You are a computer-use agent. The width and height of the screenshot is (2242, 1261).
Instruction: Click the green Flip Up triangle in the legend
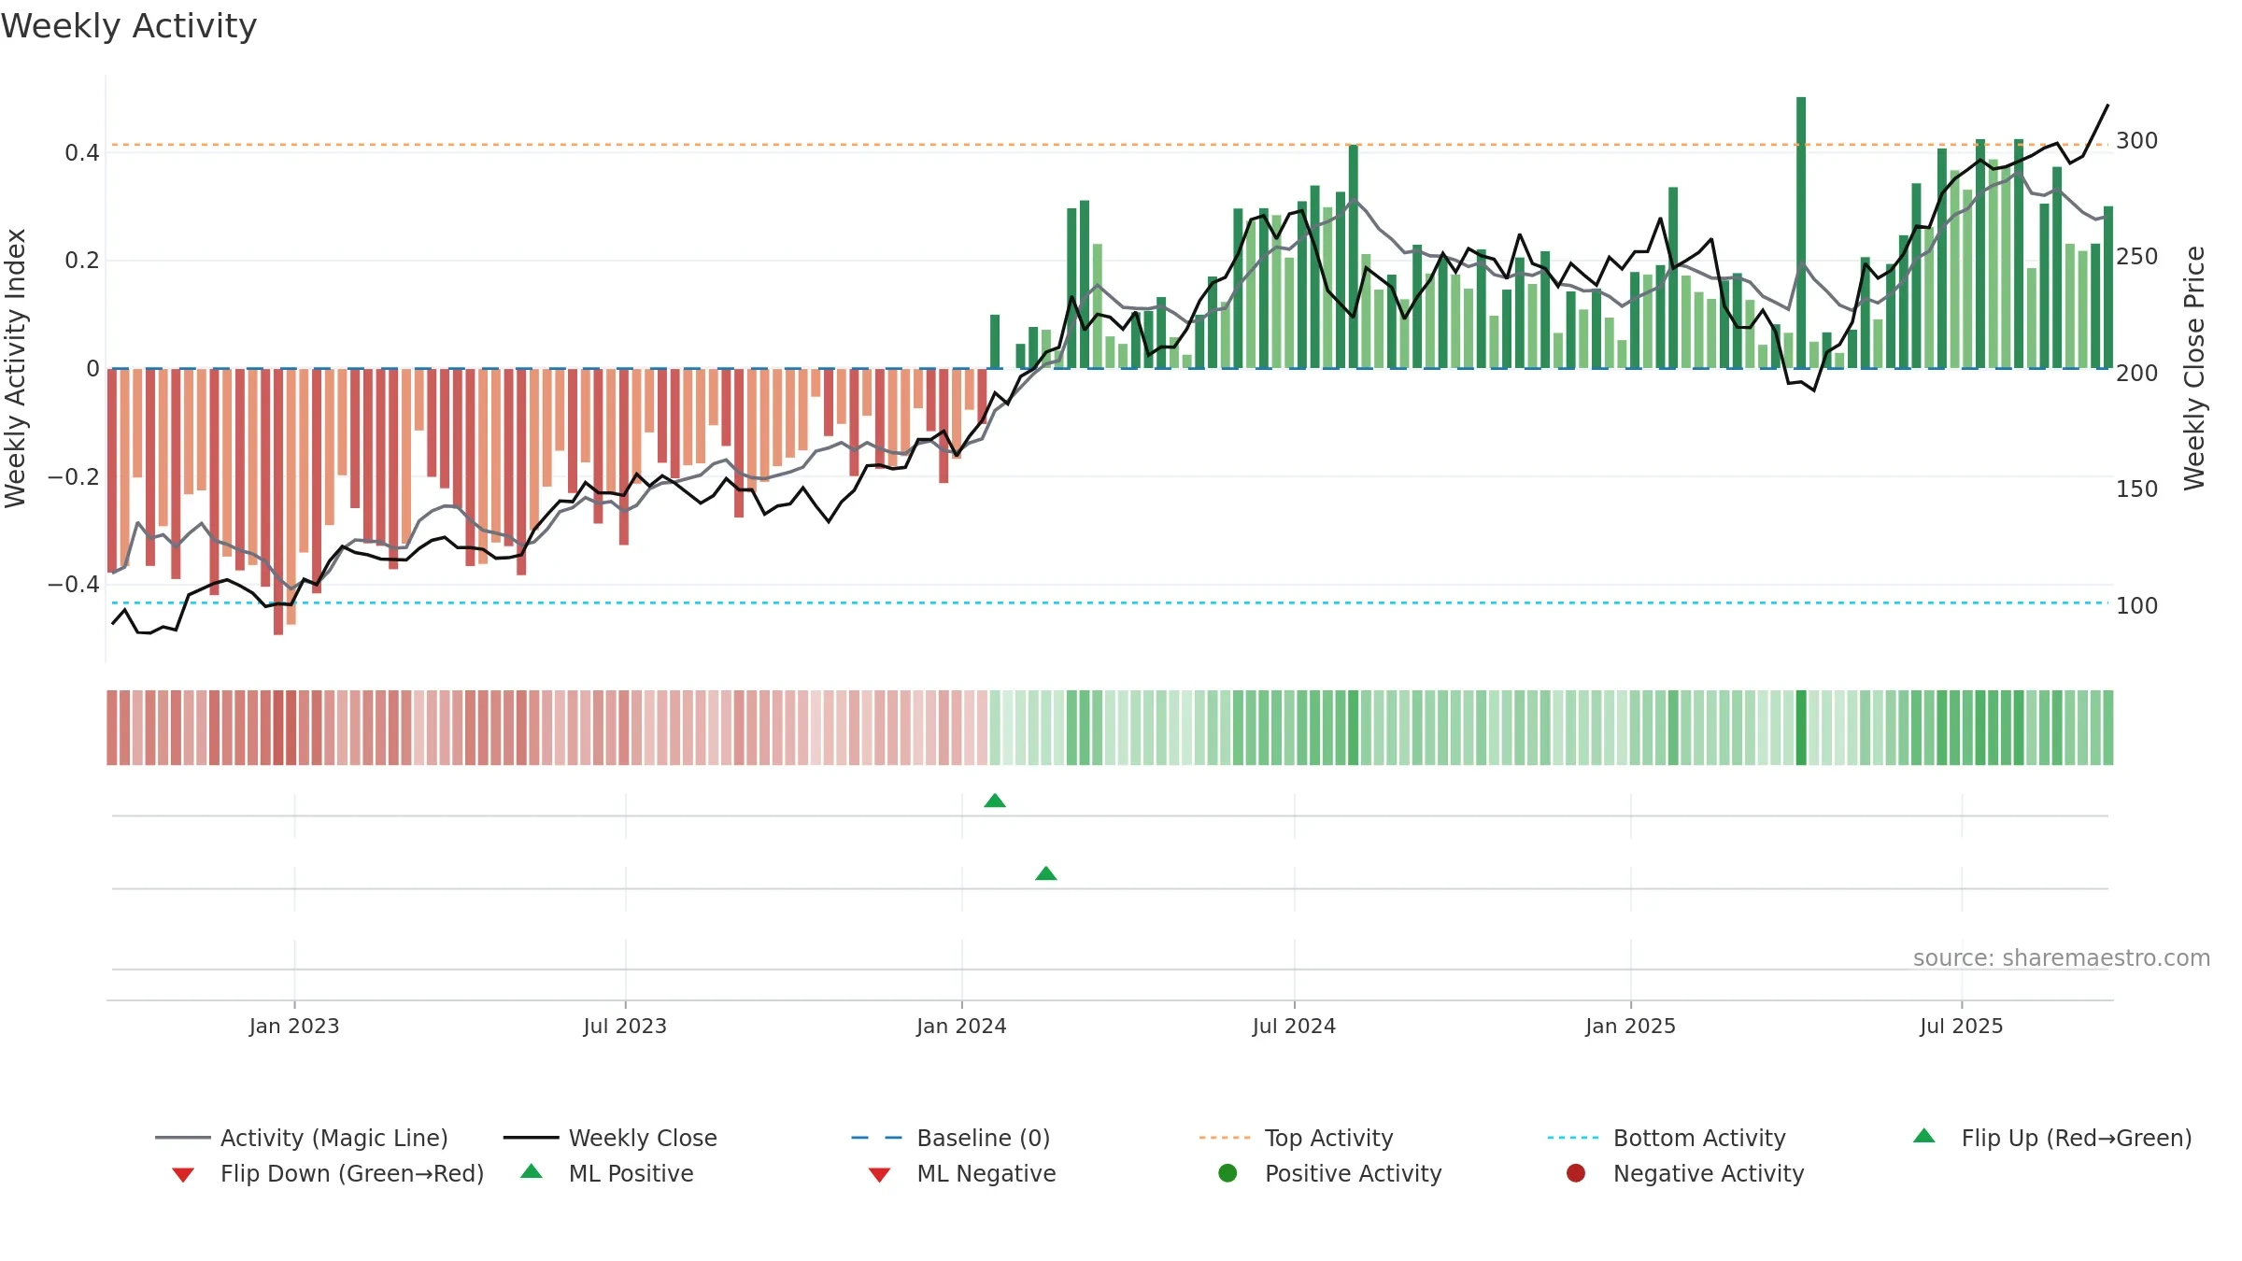1924,1136
